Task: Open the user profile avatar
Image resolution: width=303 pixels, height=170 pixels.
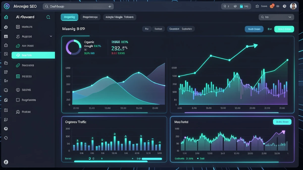Action: 293,6
